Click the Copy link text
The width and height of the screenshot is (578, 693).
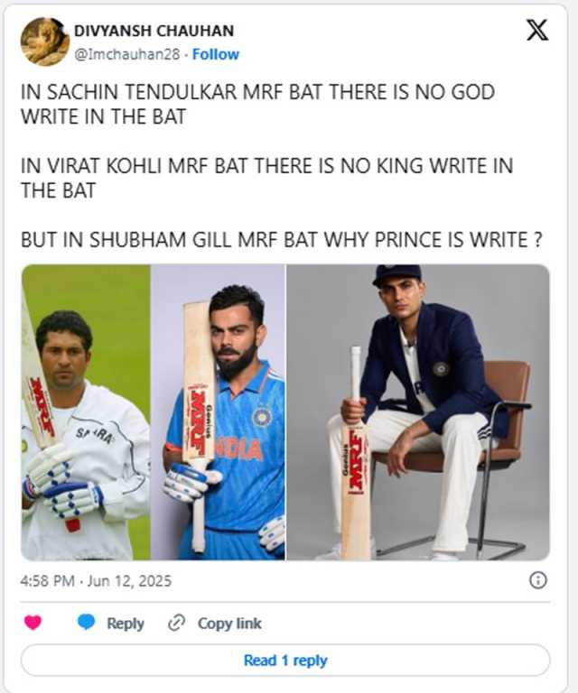(x=229, y=624)
